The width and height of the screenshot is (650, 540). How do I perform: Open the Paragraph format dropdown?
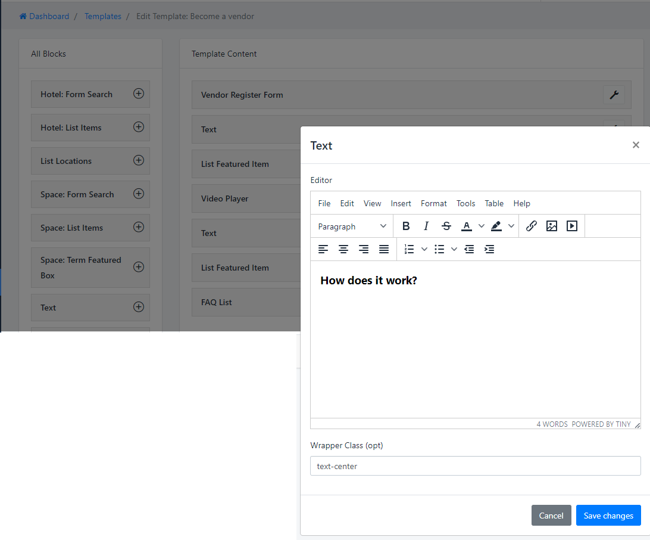pyautogui.click(x=352, y=226)
